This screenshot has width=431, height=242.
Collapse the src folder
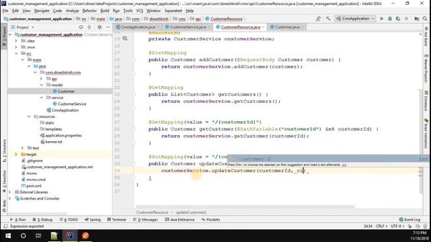click(16, 54)
